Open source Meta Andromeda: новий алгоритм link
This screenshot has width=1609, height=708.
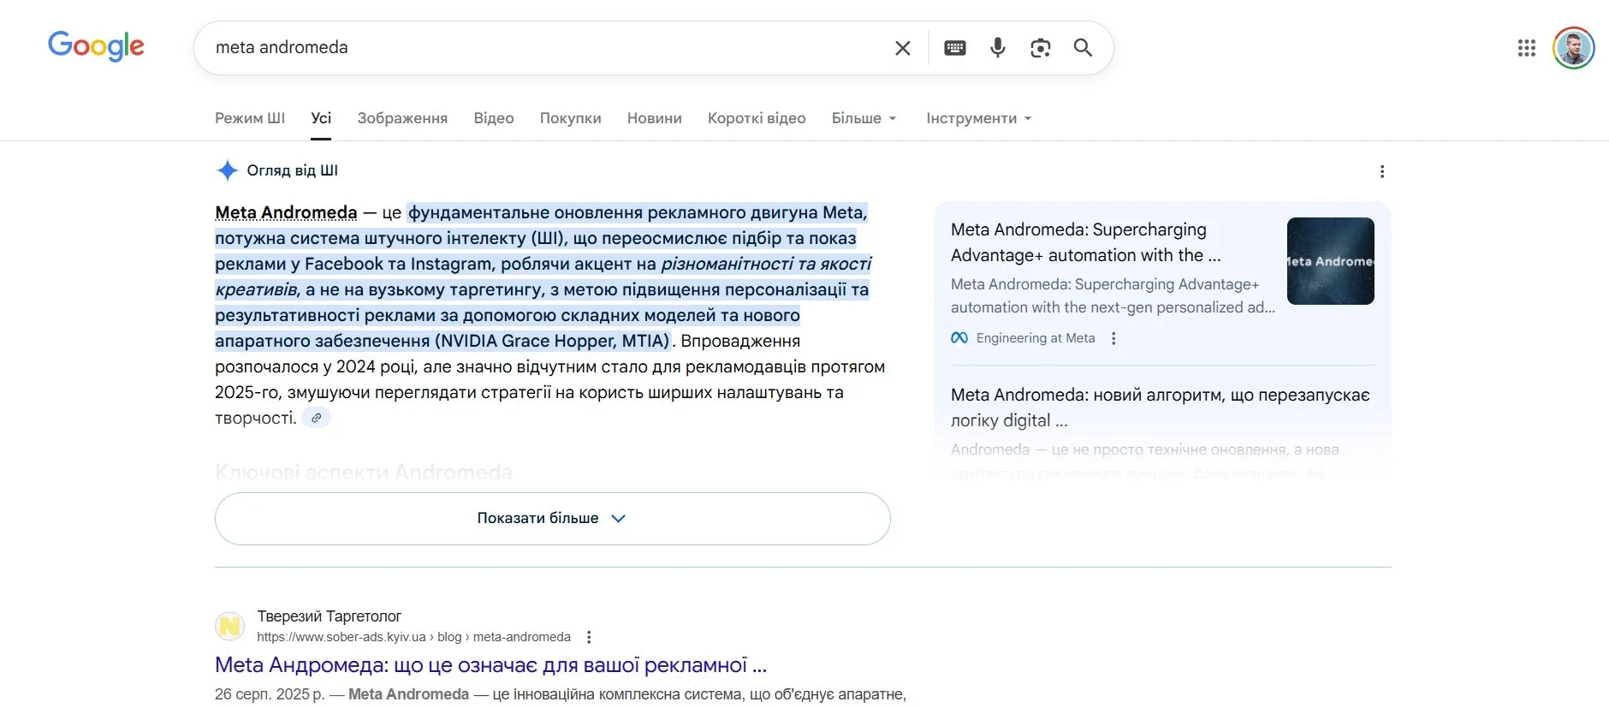(1160, 408)
